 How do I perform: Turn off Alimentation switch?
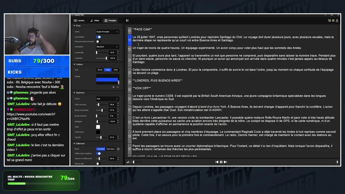(x=99, y=37)
